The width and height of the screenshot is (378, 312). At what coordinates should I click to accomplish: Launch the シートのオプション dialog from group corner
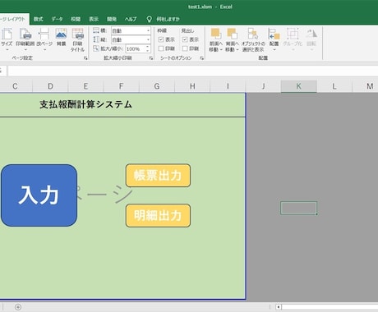[x=202, y=58]
